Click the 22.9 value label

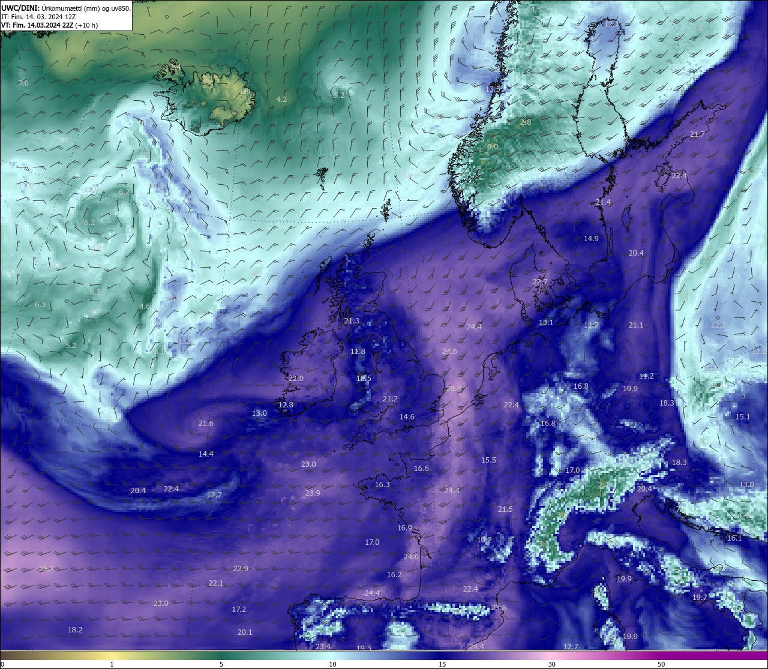[241, 568]
